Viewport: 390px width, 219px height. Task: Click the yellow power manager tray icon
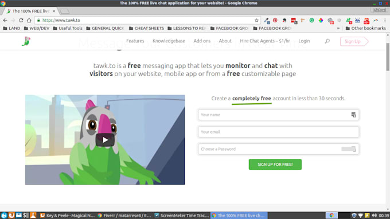pos(367,216)
